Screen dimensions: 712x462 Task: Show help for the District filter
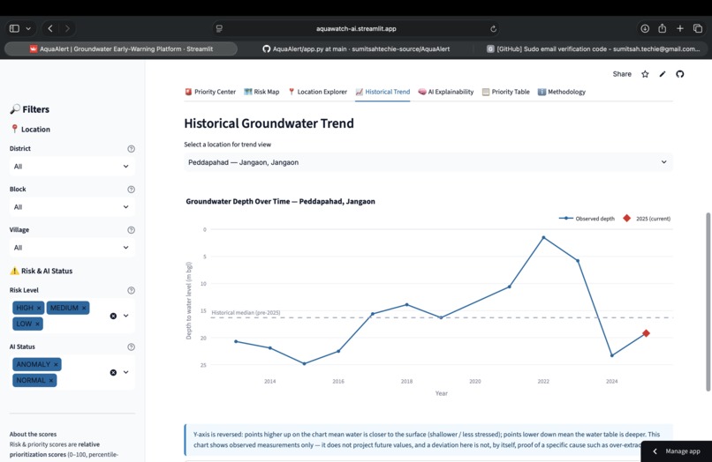pos(132,149)
